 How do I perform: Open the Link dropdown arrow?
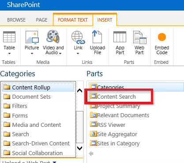tap(78, 53)
